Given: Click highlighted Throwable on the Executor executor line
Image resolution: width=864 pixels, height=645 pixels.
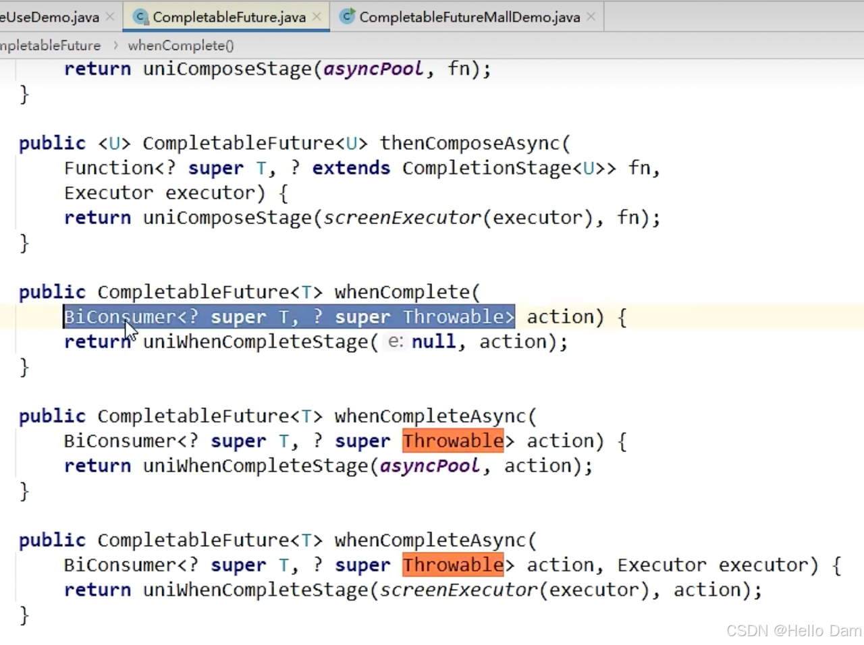Looking at the screenshot, I should 453,565.
